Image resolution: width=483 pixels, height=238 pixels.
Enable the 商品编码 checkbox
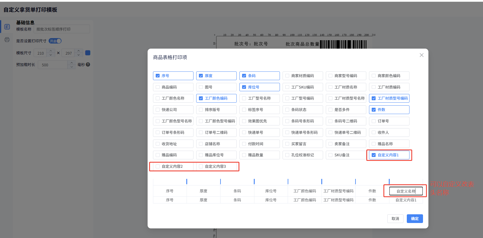[x=158, y=87]
